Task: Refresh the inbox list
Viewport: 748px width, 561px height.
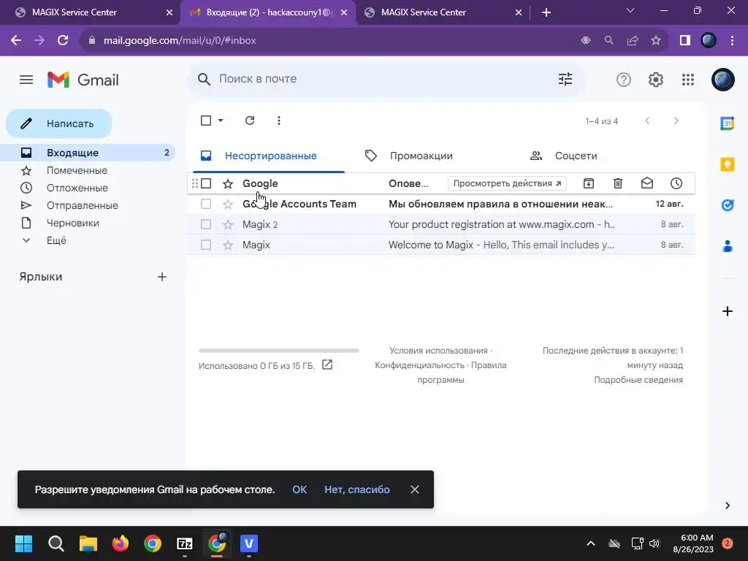Action: click(250, 121)
